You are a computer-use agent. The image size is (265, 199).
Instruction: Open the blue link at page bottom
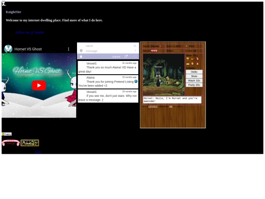pos(38,152)
